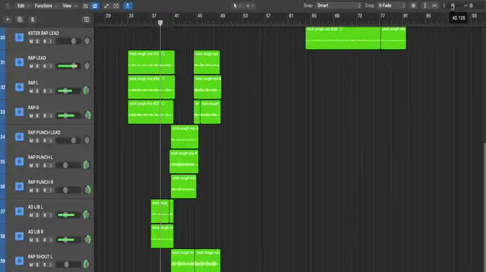Click the RAP R pan knob
The height and width of the screenshot is (272, 486).
point(87,115)
